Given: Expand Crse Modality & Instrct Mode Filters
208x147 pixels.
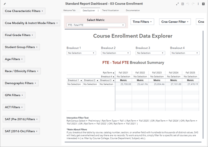Looking at the screenshot, I should [x=32, y=23].
